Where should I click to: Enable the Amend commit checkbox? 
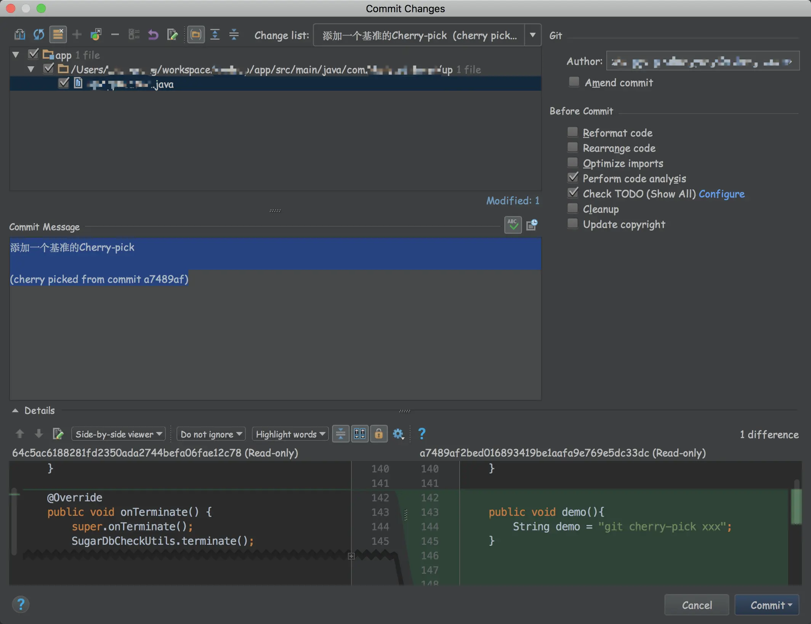(574, 82)
